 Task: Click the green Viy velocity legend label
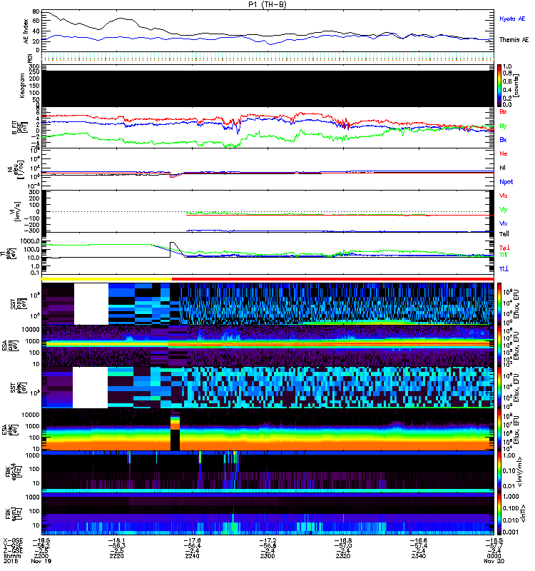coord(504,210)
